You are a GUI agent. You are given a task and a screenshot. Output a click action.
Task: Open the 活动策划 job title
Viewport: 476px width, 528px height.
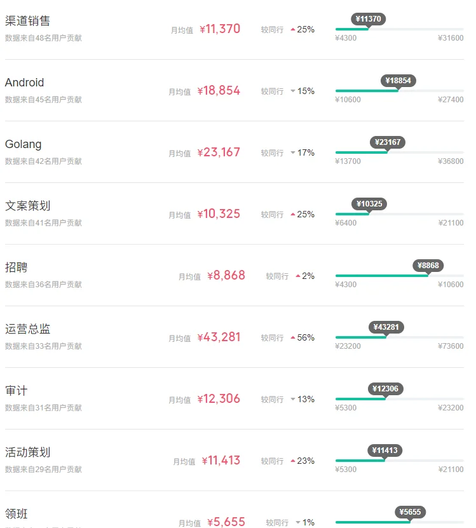(27, 452)
